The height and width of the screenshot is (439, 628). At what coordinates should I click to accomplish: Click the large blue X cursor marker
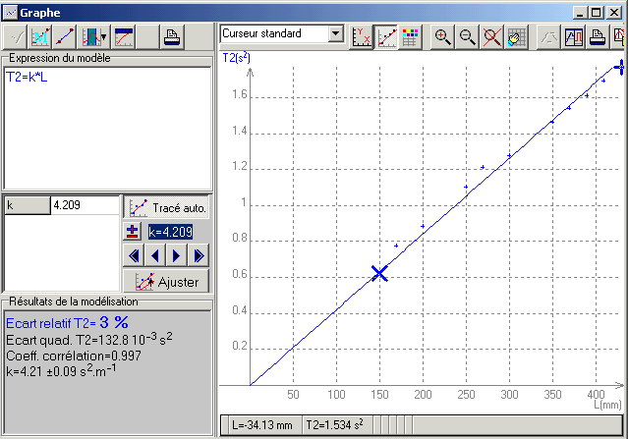click(x=379, y=274)
